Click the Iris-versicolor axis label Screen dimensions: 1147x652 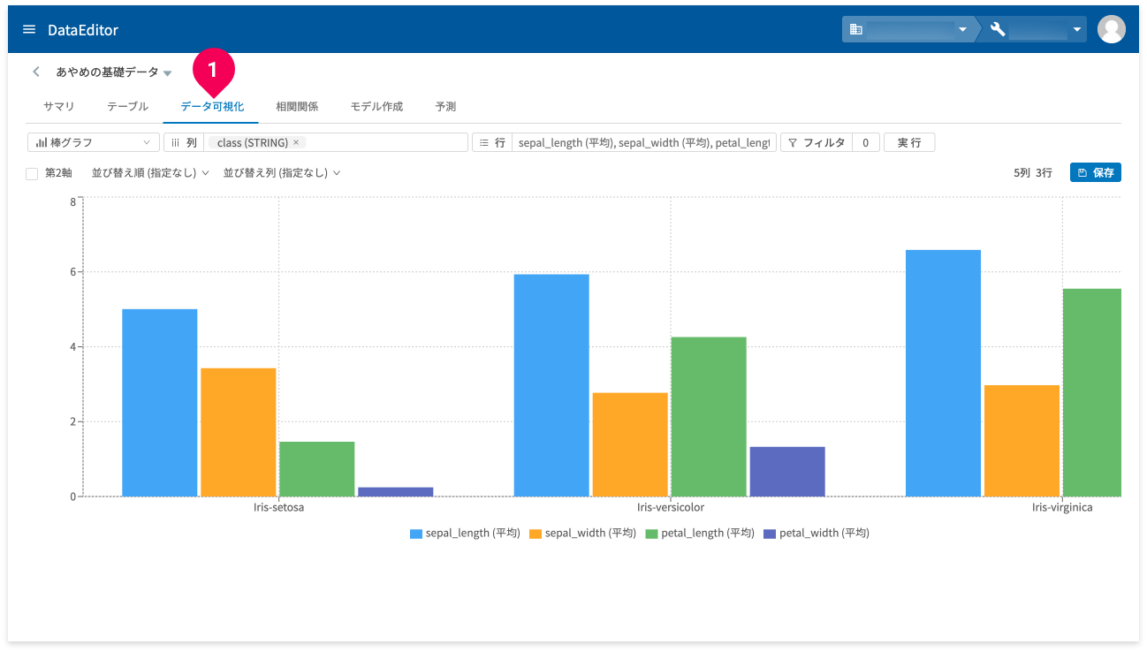point(671,508)
